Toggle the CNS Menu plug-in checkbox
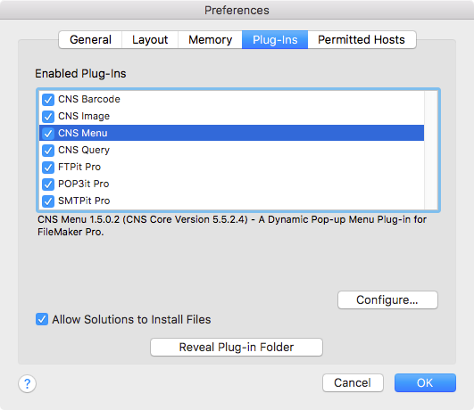Screen dimensions: 474x410 pos(48,133)
